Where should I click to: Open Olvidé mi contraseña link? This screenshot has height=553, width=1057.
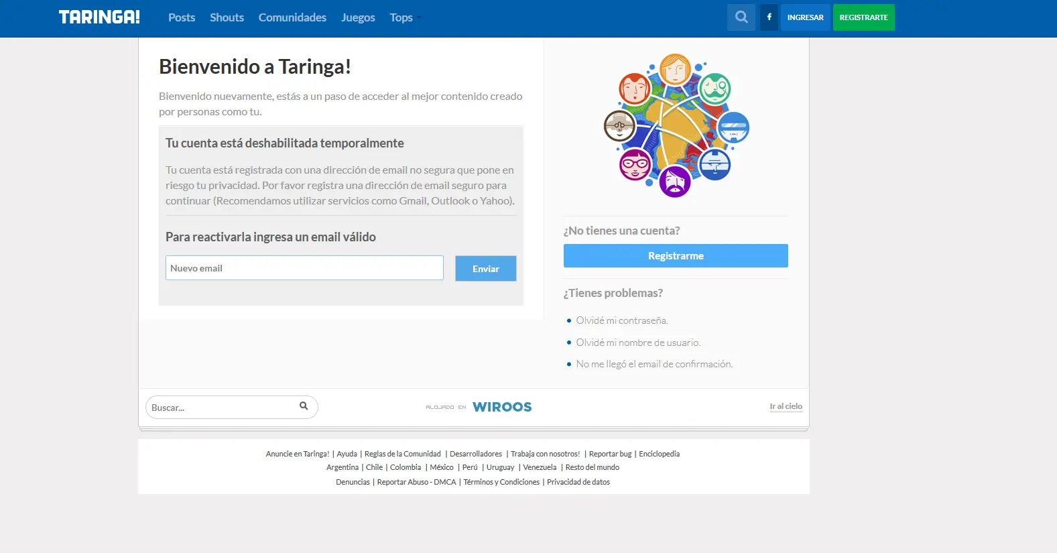(x=622, y=320)
